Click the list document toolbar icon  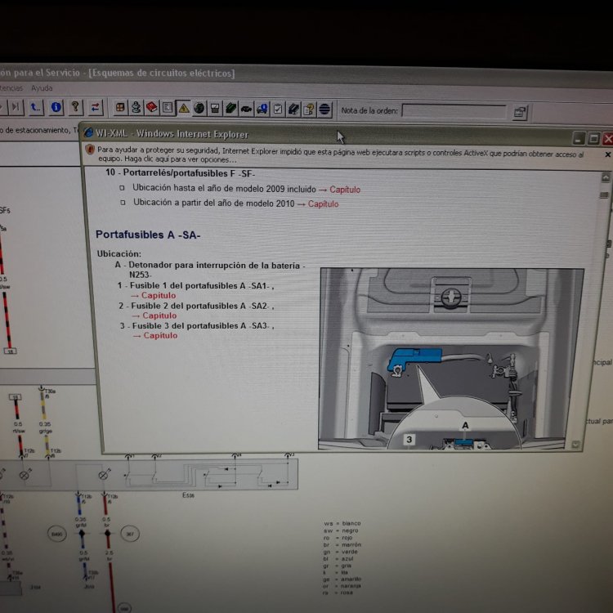pyautogui.click(x=168, y=108)
